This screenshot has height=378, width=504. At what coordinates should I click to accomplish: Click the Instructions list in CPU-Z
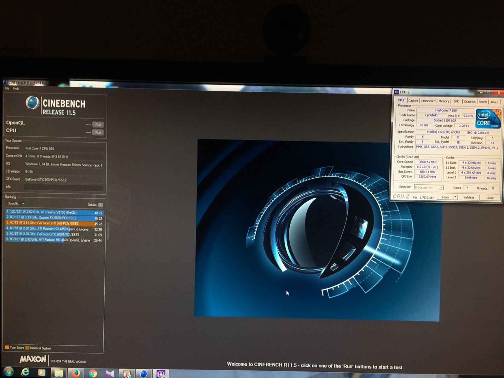[457, 147]
